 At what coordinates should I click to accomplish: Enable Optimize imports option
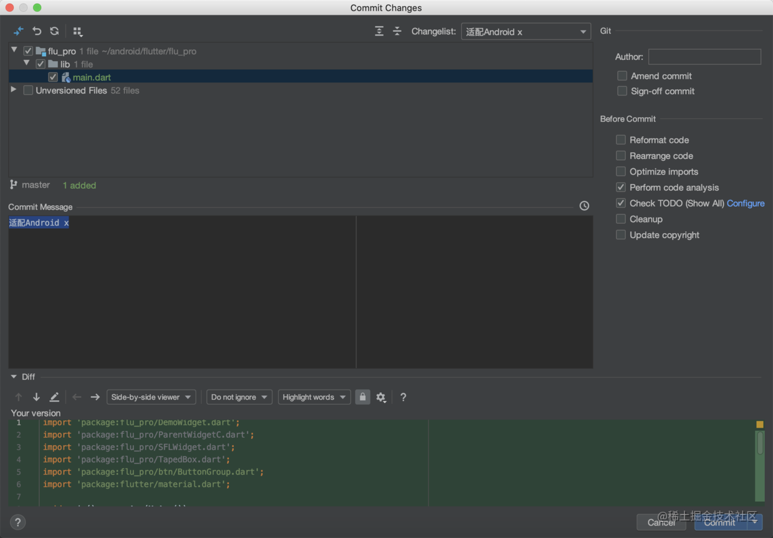click(621, 171)
